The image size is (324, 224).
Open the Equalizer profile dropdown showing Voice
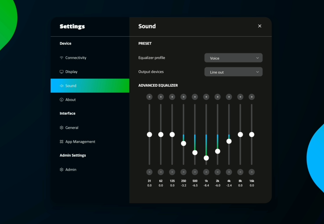[233, 58]
